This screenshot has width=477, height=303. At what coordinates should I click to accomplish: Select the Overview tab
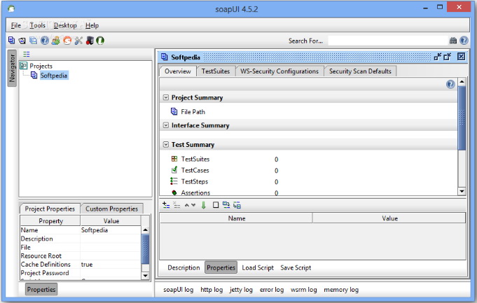point(178,71)
